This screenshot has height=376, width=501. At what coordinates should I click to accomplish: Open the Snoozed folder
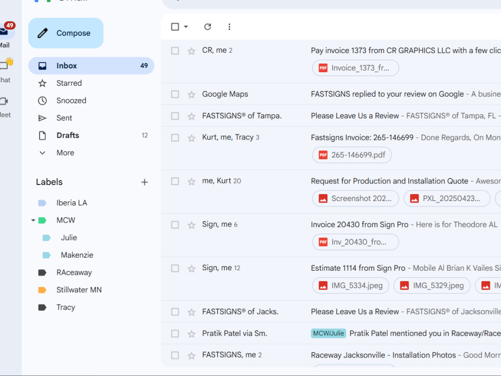(x=91, y=100)
